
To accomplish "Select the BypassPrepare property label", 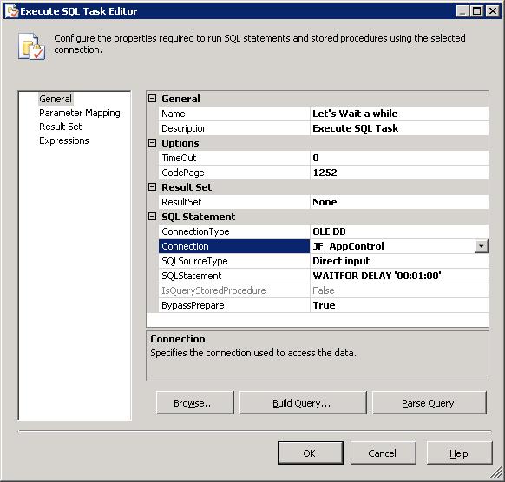I will (x=234, y=305).
